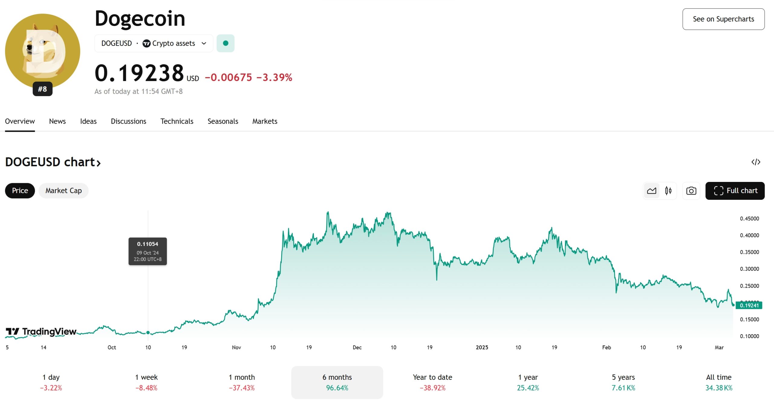Click the 0.11054 price tooltip
The height and width of the screenshot is (401, 774).
148,251
